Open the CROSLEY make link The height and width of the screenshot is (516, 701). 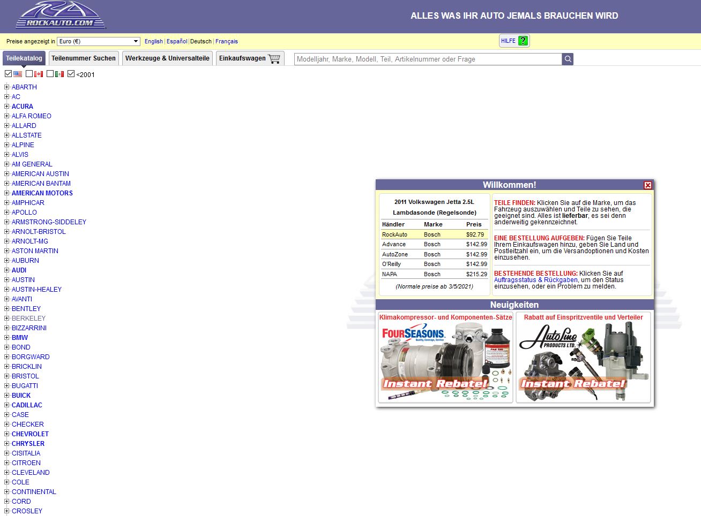tap(27, 511)
